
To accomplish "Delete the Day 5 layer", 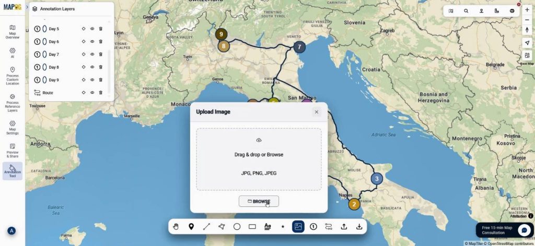I will click(x=101, y=29).
